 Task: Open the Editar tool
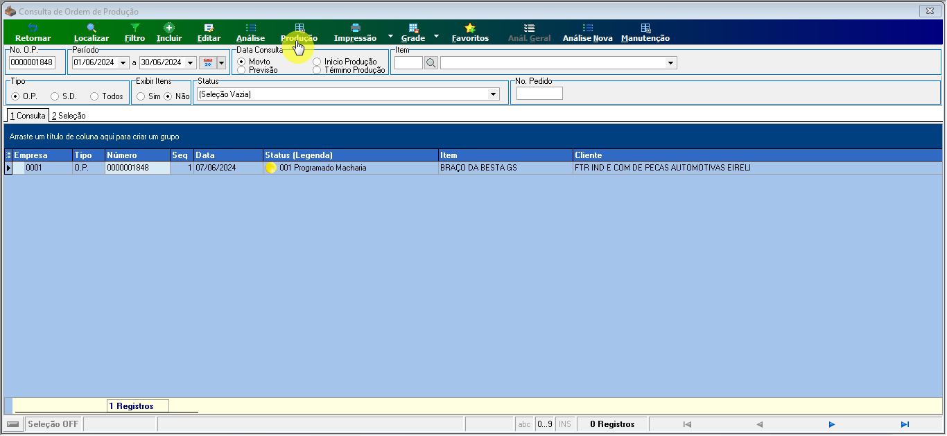click(209, 28)
